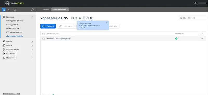Viewport: 208px width, 95px height.
Task: Pin the DNS management page
Action: [x=80, y=18]
